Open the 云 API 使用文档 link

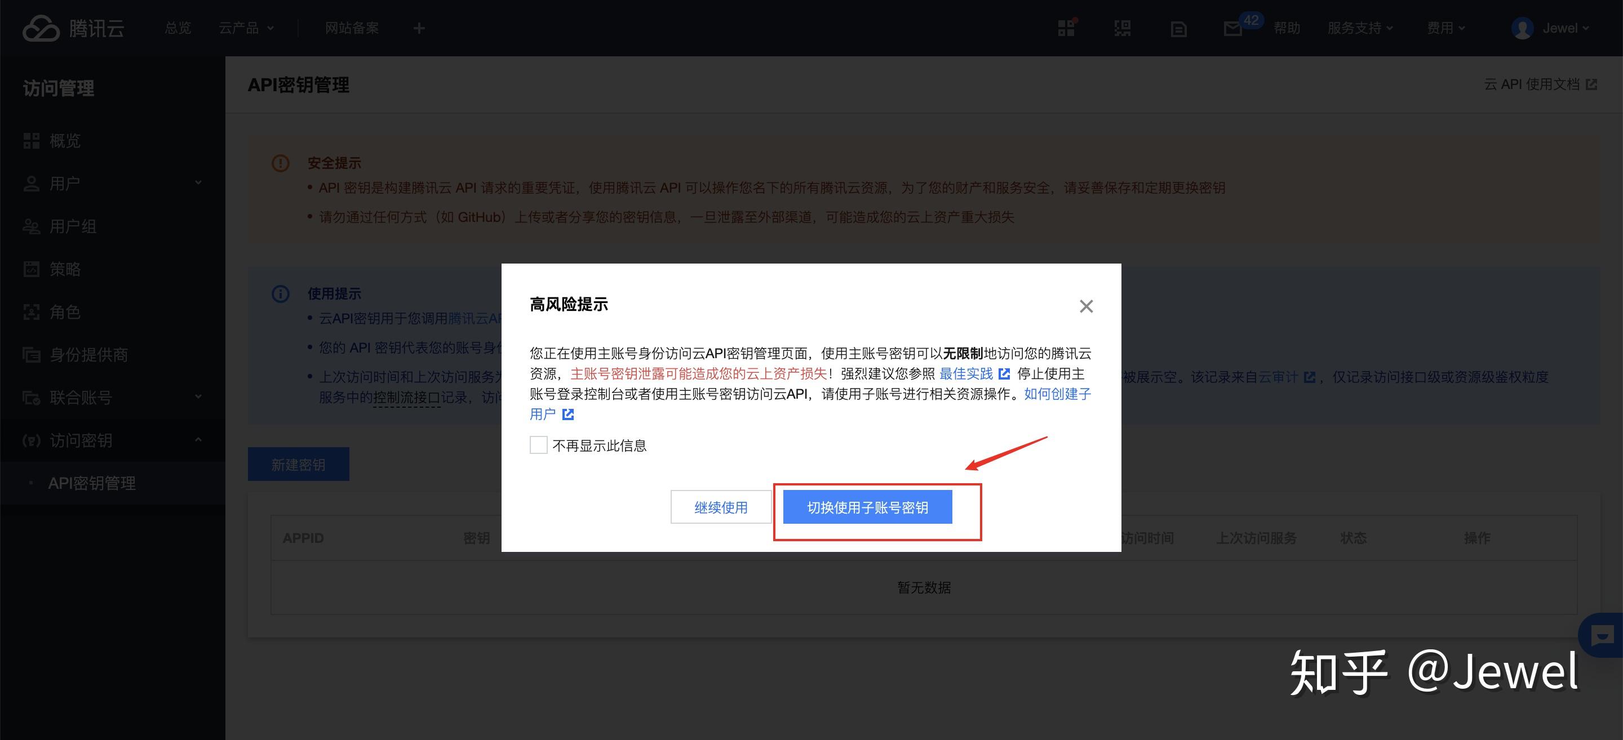[1541, 84]
